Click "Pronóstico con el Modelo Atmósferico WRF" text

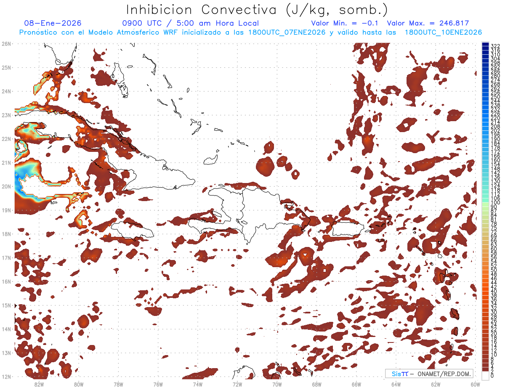99,32
